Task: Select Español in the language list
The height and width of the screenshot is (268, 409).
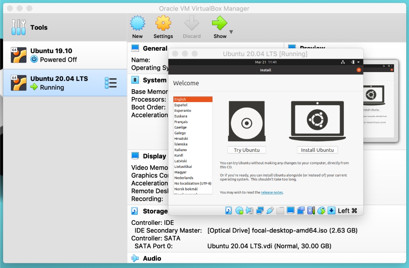Action: (x=193, y=105)
